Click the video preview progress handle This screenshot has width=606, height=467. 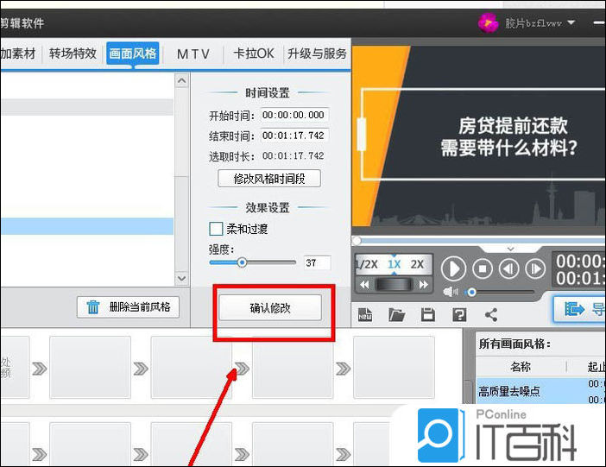(357, 241)
